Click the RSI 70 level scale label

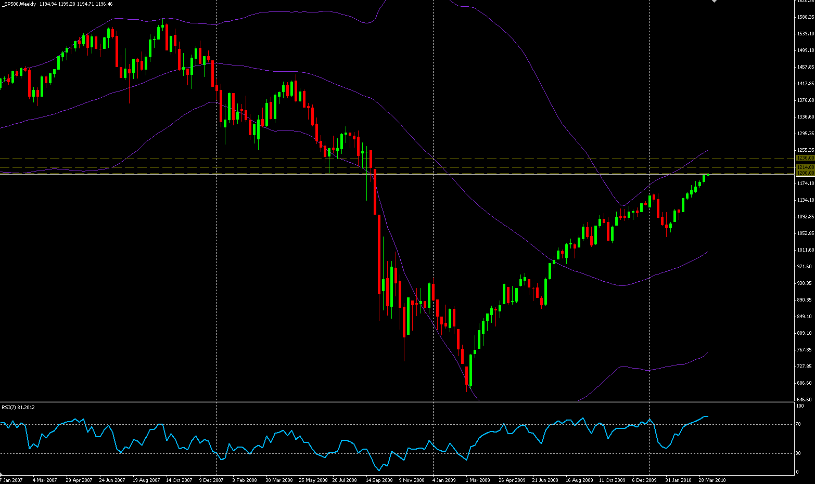(x=799, y=425)
